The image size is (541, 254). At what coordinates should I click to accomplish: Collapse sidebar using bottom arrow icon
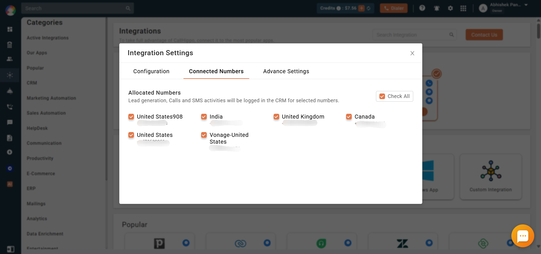(10, 249)
